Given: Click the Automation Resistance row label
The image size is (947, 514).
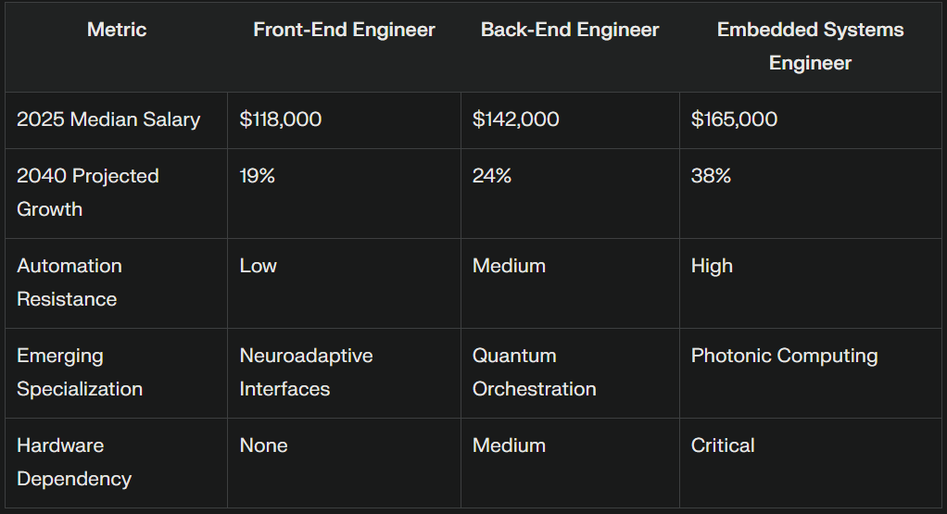Looking at the screenshot, I should pos(69,282).
